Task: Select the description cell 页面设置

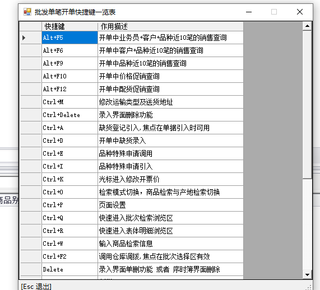Action: (170, 205)
